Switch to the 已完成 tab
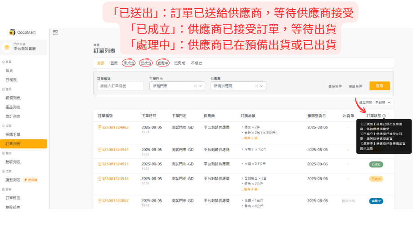The width and height of the screenshot is (413, 231). coord(180,63)
